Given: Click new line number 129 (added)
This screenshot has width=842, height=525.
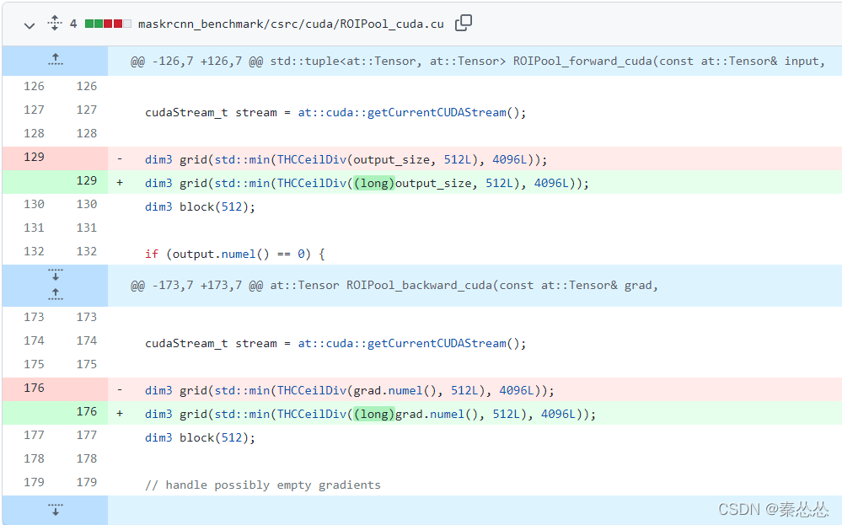Looking at the screenshot, I should (x=87, y=181).
